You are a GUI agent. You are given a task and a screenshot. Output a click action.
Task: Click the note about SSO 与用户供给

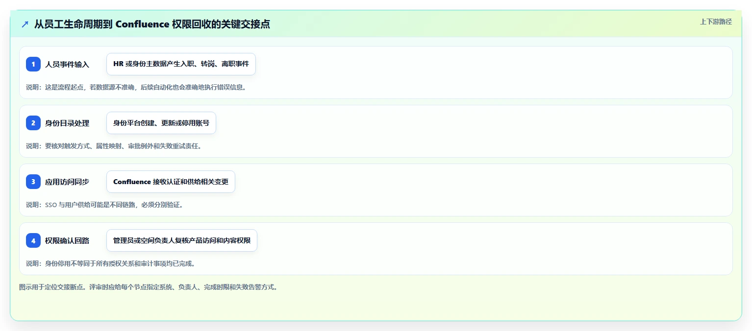click(x=104, y=205)
